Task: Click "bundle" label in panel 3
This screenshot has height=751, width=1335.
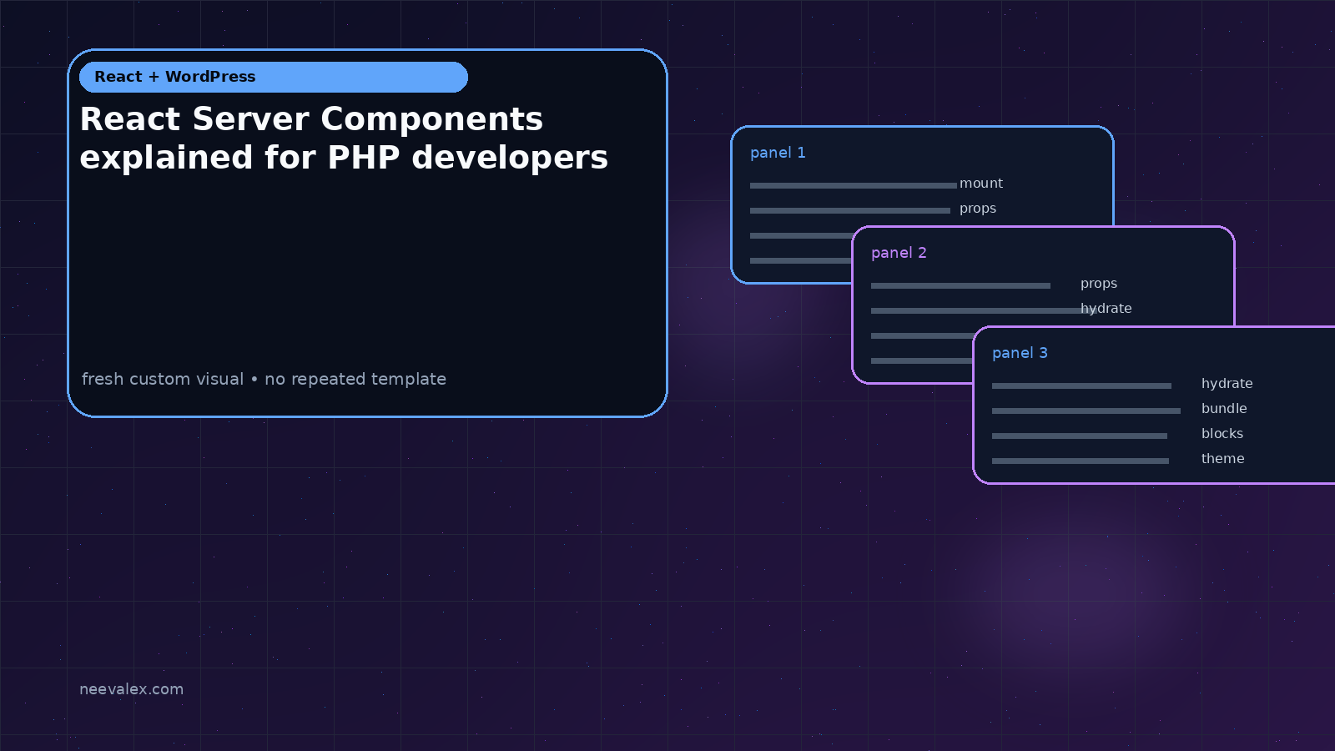Action: tap(1224, 409)
